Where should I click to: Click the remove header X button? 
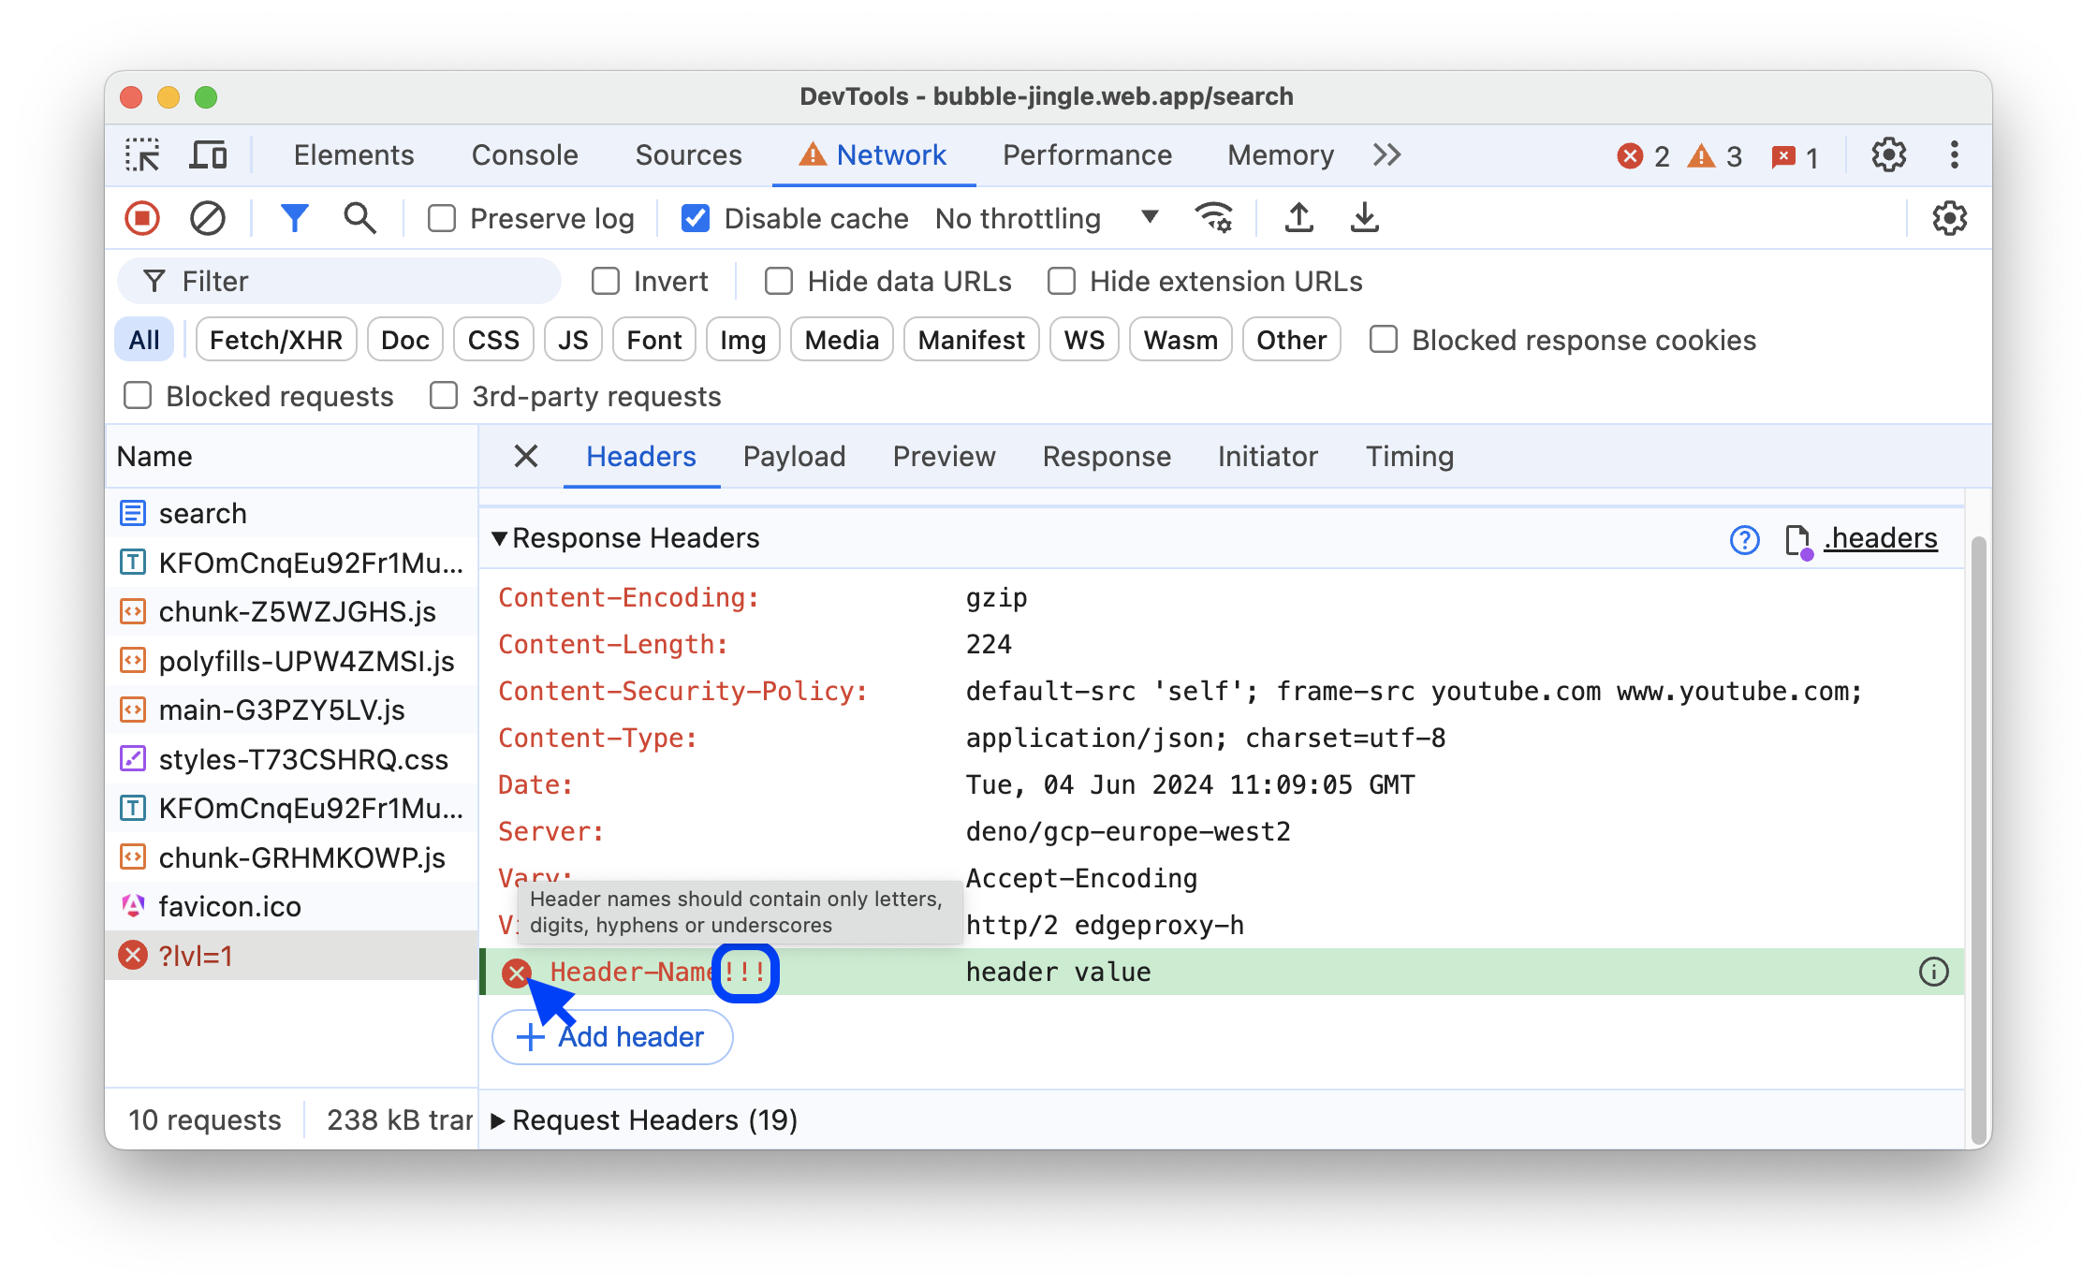515,971
